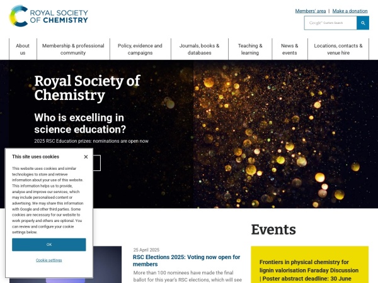Click the More than 100 nominees summary text

click(187, 276)
